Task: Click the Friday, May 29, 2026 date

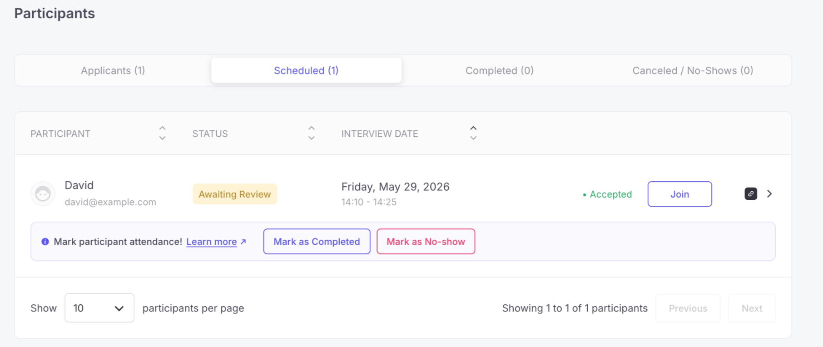Action: (395, 187)
